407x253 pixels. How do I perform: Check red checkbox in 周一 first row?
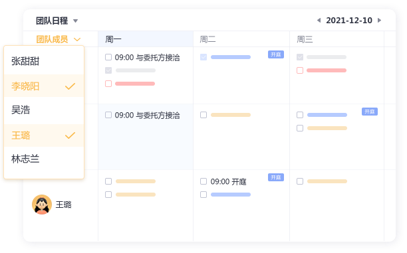click(108, 84)
